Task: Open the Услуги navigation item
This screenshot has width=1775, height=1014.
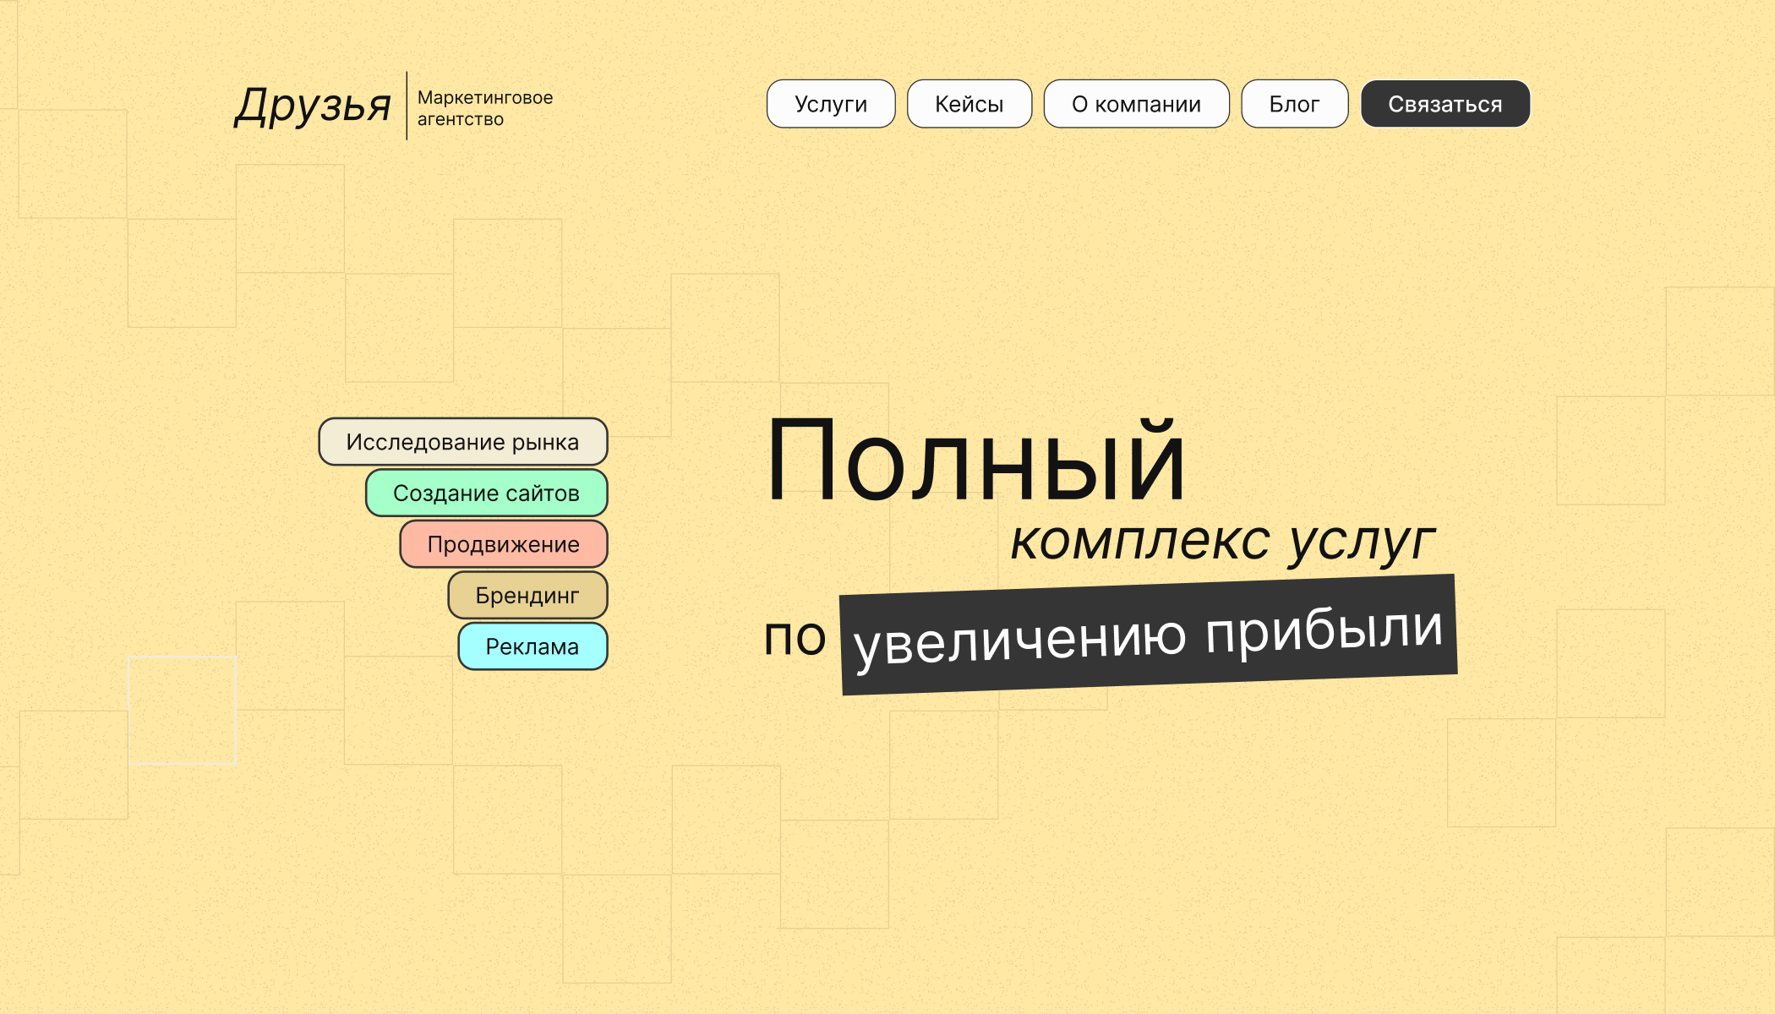Action: coord(830,104)
